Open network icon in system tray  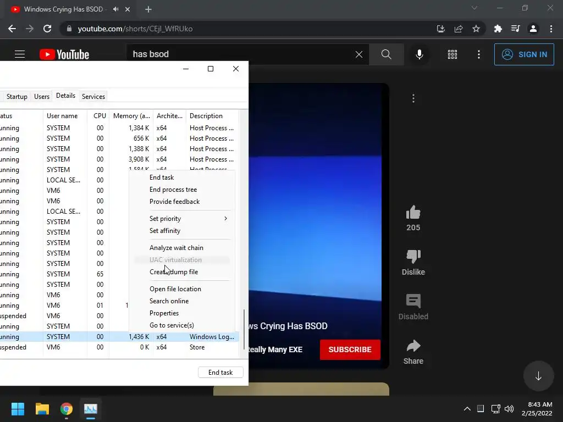(496, 409)
